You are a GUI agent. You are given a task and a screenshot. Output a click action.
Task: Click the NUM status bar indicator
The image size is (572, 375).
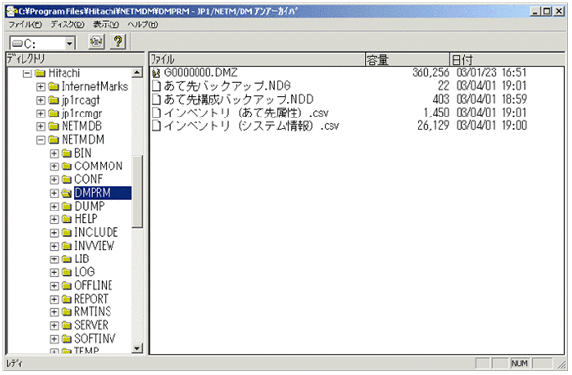point(519,363)
